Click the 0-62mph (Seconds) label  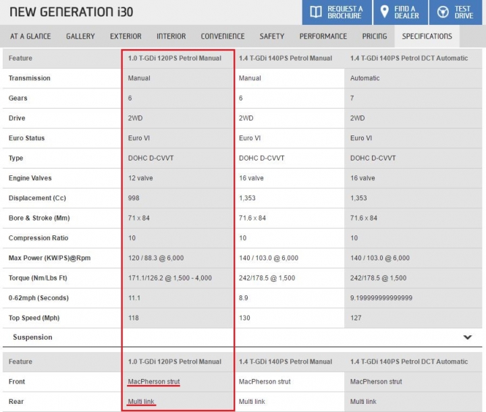[38, 298]
